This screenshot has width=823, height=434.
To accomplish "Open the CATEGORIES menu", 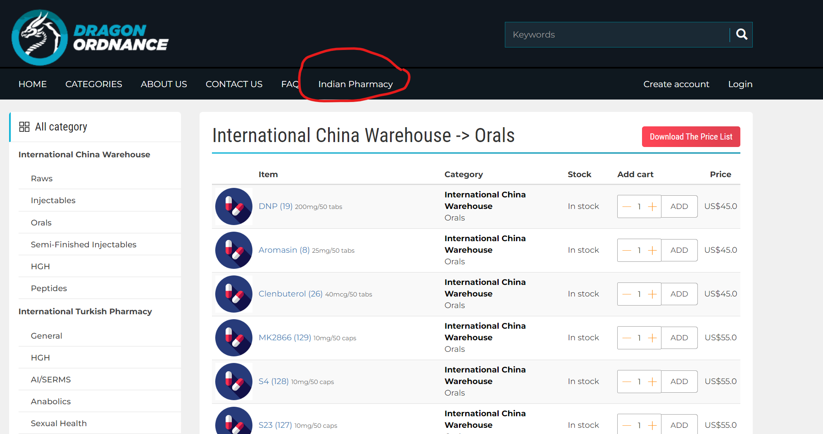I will [x=94, y=84].
